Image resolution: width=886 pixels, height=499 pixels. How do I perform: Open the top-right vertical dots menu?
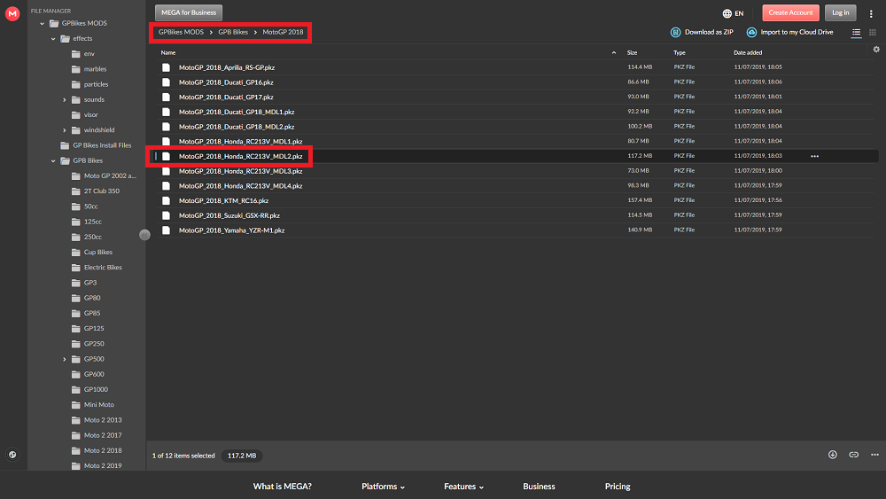click(871, 13)
